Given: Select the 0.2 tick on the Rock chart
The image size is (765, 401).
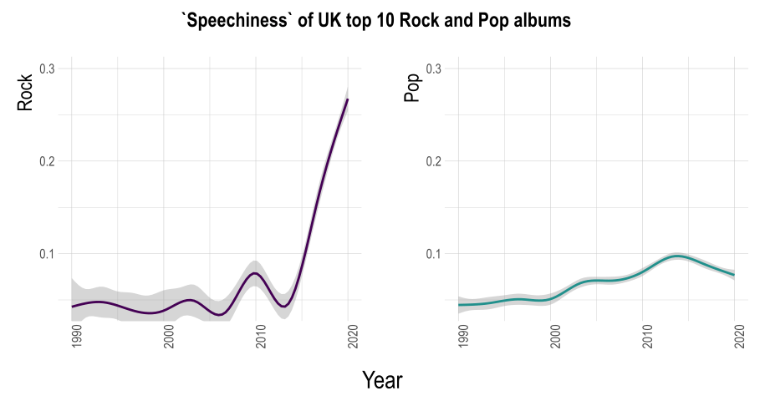Looking at the screenshot, I should (x=48, y=161).
